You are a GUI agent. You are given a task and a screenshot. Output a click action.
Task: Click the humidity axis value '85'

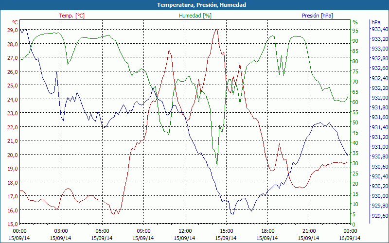355,51
